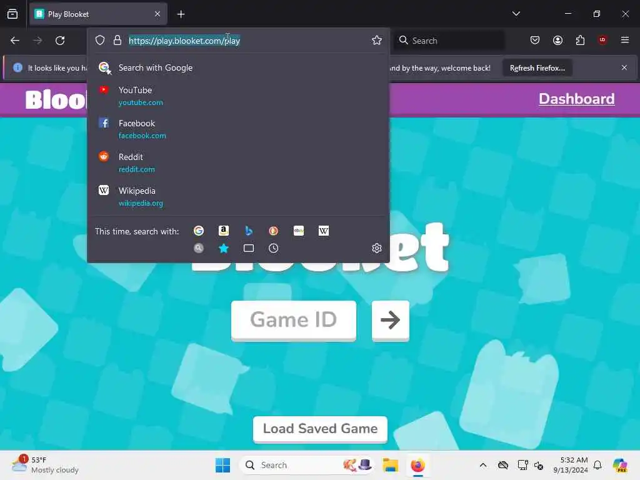The width and height of the screenshot is (640, 480).
Task: Click the Game ID input field
Action: [x=294, y=319]
